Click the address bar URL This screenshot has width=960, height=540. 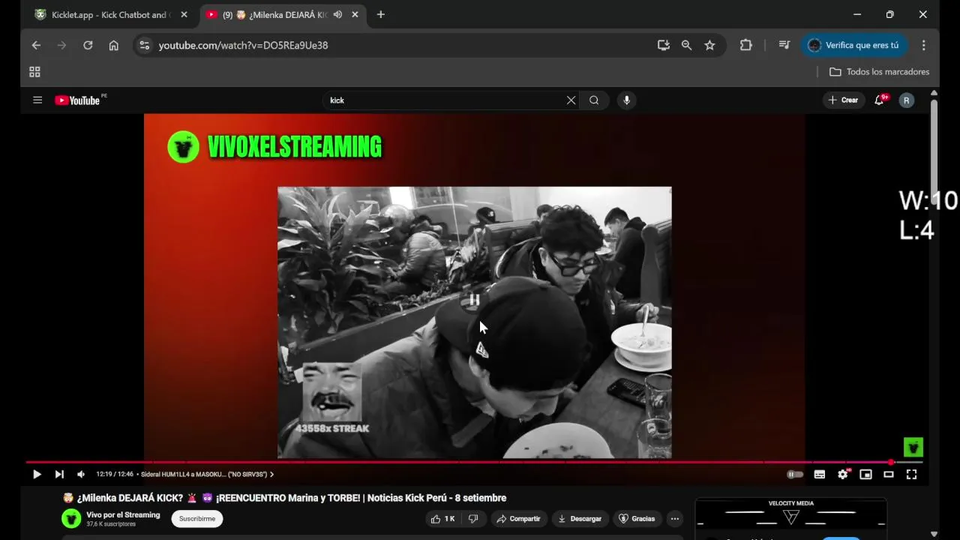pyautogui.click(x=243, y=45)
